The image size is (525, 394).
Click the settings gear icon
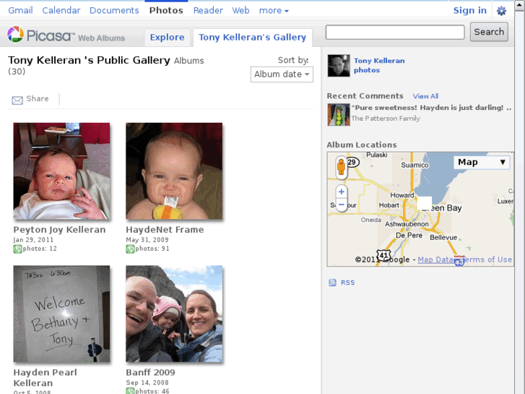point(501,11)
